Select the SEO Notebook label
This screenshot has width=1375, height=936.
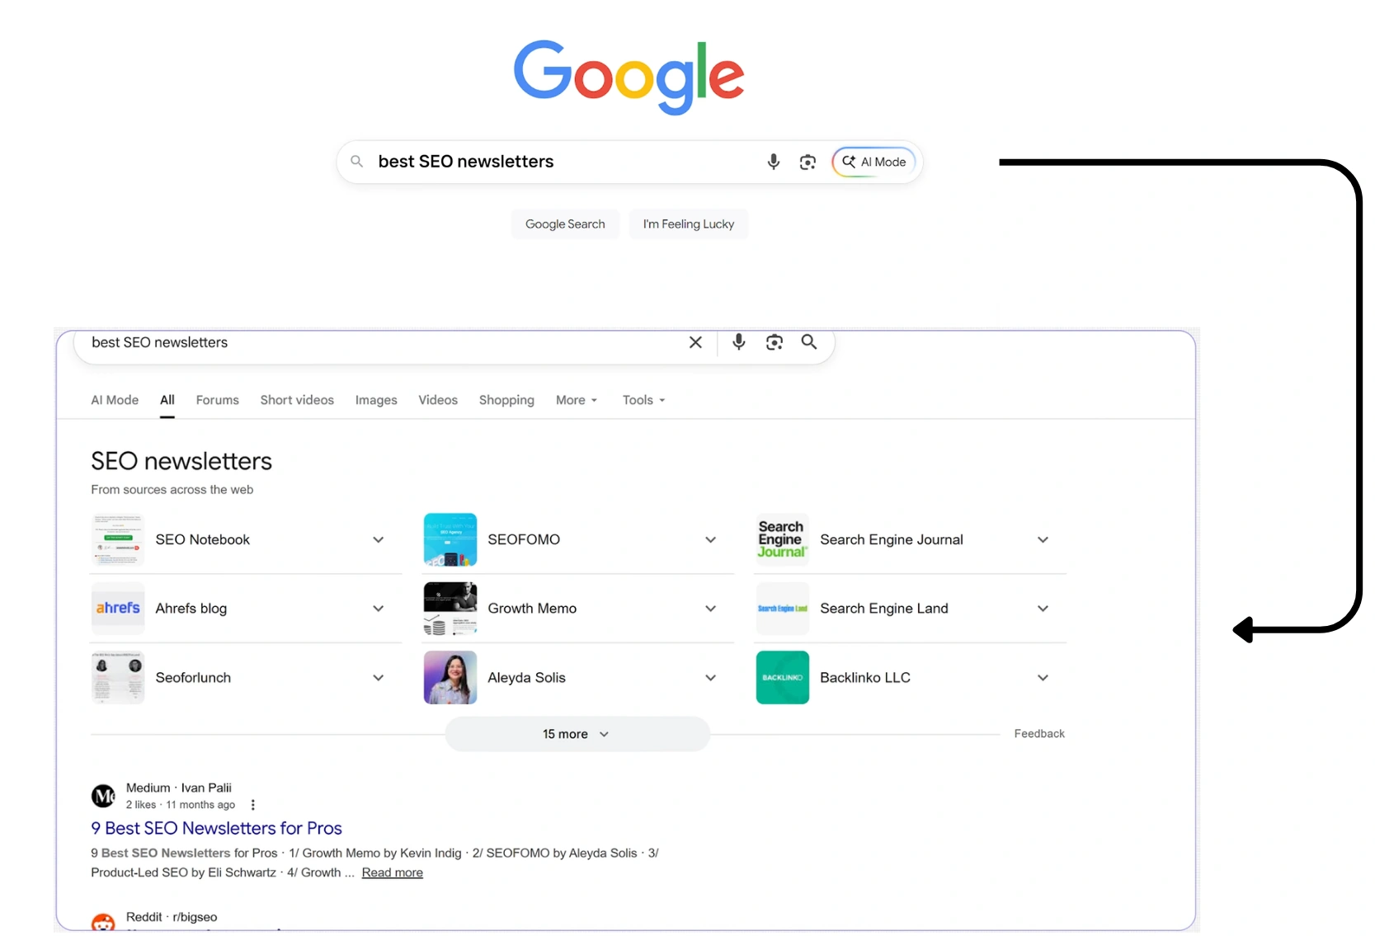pos(203,540)
